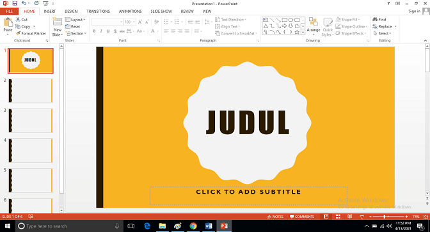Toggle align text right

click(x=180, y=31)
